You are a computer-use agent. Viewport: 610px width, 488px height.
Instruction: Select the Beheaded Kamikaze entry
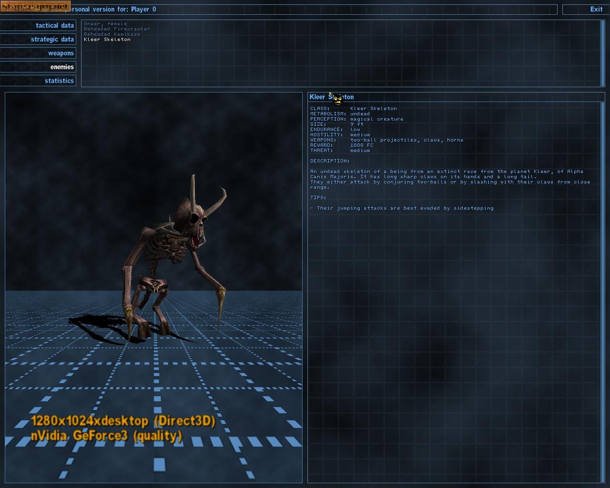point(112,34)
